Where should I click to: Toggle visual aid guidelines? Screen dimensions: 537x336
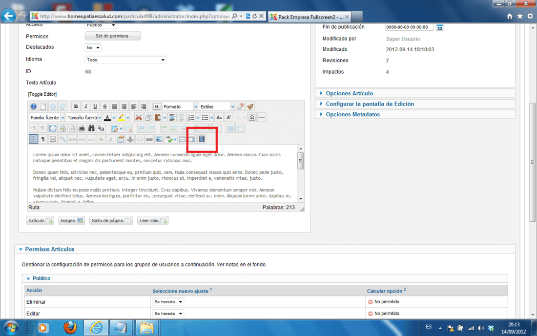pyautogui.click(x=33, y=139)
